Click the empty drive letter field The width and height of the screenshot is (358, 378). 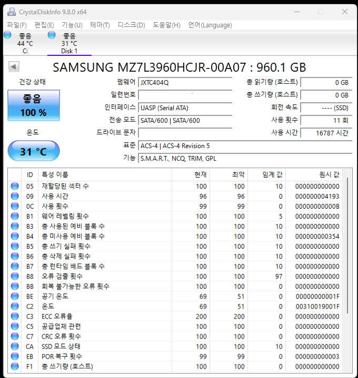point(185,133)
